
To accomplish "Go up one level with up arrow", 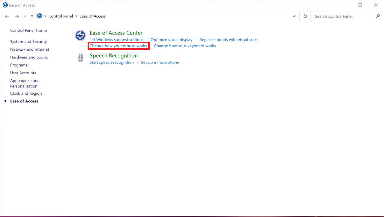I will 32,16.
